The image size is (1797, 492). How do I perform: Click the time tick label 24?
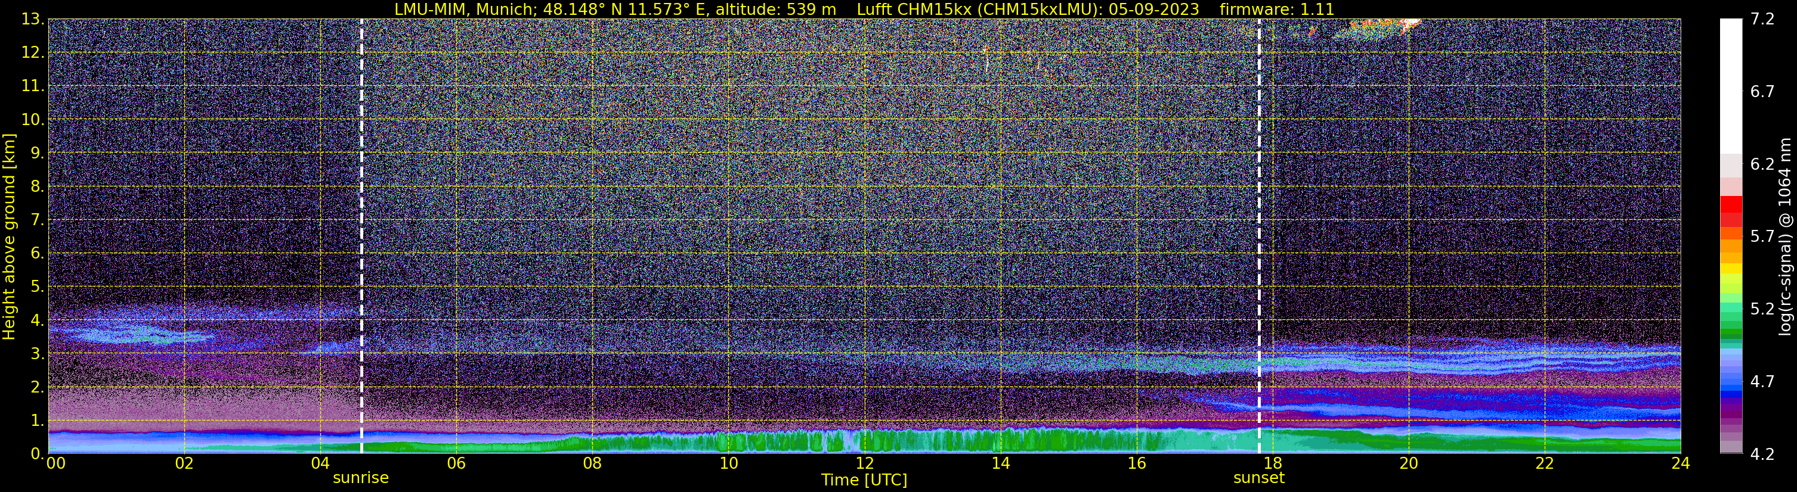point(1681,463)
